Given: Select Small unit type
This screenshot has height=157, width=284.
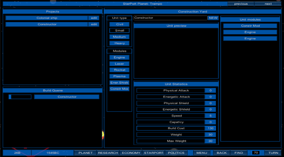Looking at the screenshot, I should (119, 31).
